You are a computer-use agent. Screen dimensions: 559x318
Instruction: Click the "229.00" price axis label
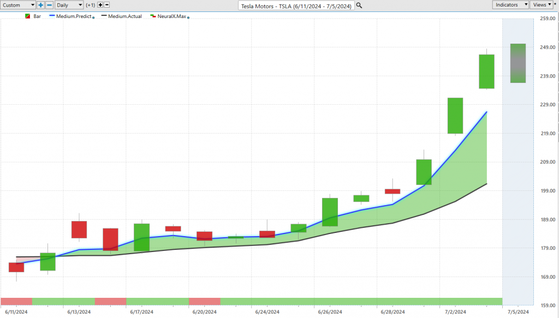[547, 104]
